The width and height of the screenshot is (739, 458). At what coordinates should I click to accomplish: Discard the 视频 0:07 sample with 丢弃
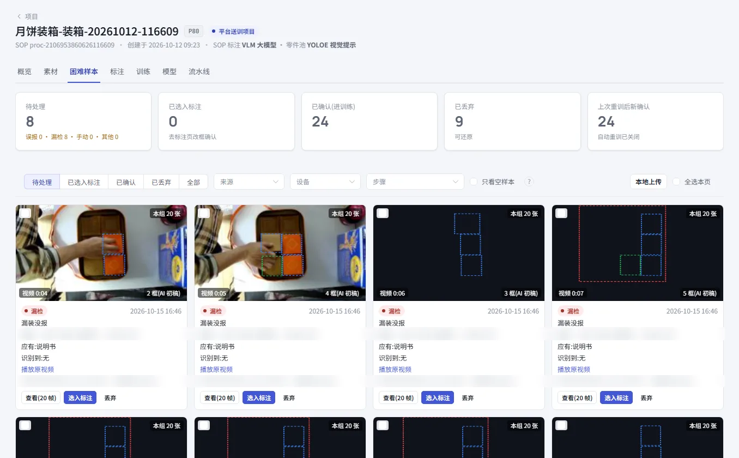[x=646, y=398]
